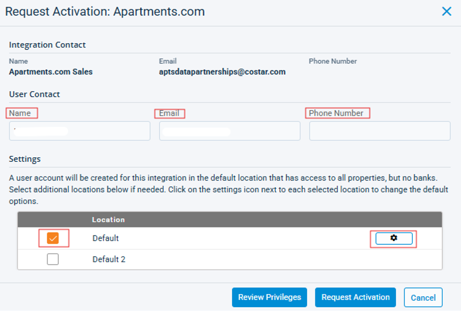Screen dimensions: 461x311
Task: Open settings gear for Default location
Action: click(x=394, y=238)
